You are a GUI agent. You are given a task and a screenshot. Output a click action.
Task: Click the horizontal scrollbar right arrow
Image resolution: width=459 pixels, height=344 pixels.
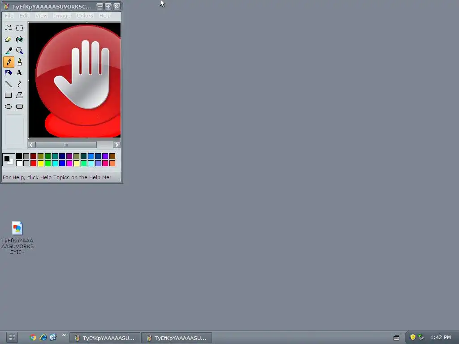pyautogui.click(x=117, y=145)
